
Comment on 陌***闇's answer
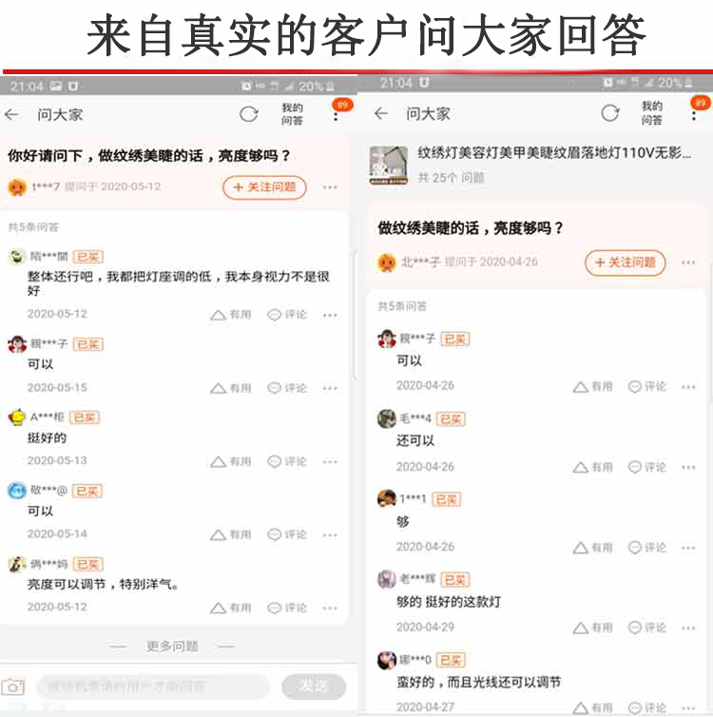(287, 315)
